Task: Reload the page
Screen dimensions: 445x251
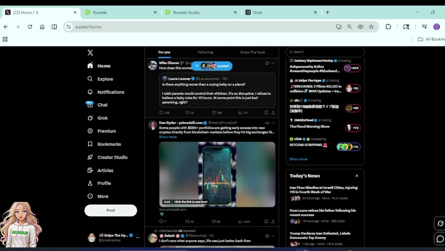Action: 30,27
